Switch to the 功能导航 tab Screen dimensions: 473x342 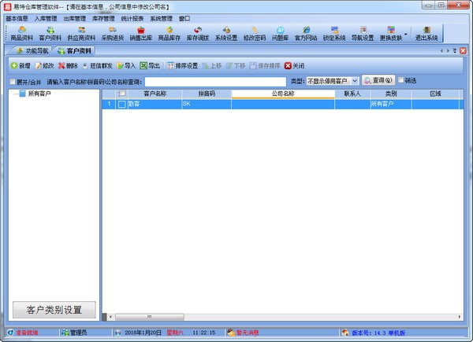pyautogui.click(x=32, y=50)
